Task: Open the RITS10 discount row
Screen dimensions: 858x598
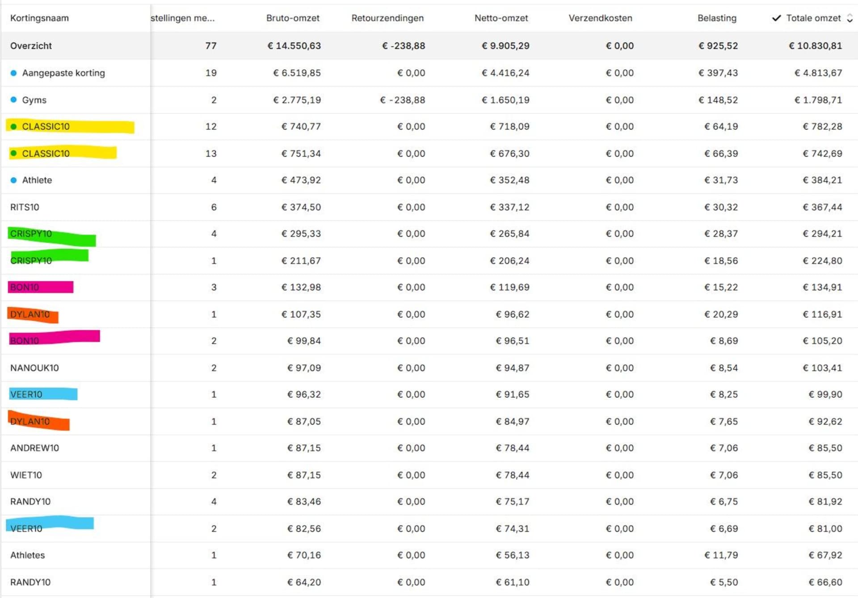Action: 25,207
